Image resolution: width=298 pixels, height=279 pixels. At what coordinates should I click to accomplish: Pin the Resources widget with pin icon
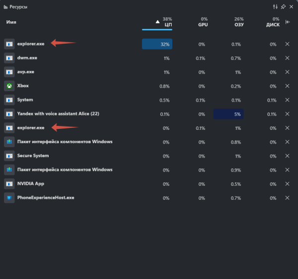[283, 7]
